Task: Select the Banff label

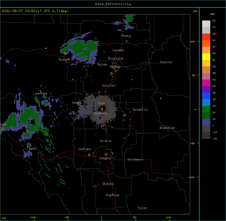Action: coord(33,149)
